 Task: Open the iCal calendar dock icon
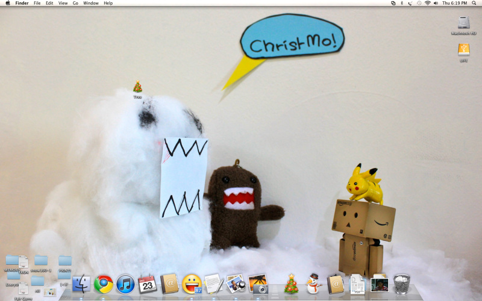[x=148, y=283]
